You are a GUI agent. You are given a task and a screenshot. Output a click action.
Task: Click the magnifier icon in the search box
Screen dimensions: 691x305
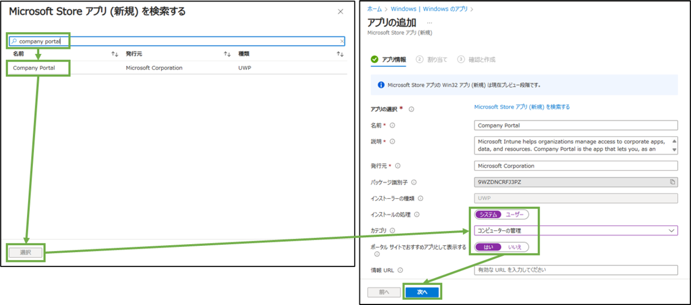pyautogui.click(x=14, y=41)
